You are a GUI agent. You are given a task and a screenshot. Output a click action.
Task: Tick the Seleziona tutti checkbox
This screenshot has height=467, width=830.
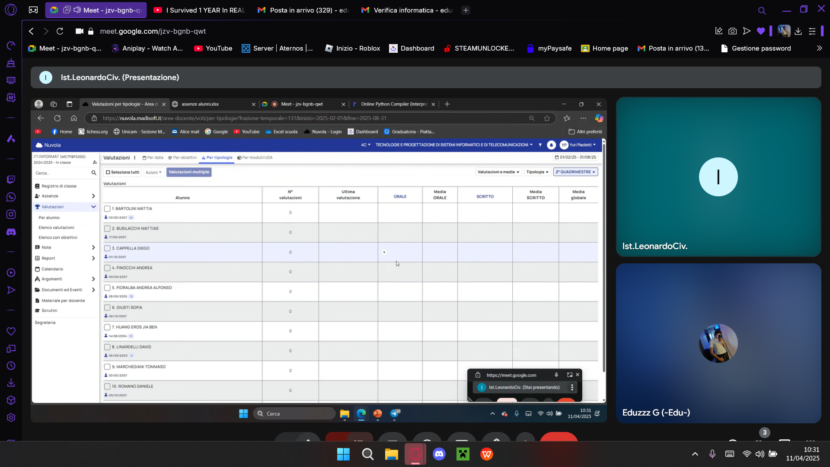pos(108,172)
